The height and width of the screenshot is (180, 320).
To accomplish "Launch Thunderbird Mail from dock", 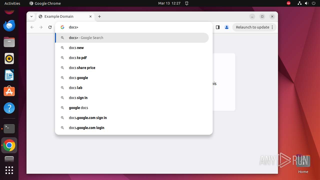I will [9, 25].
